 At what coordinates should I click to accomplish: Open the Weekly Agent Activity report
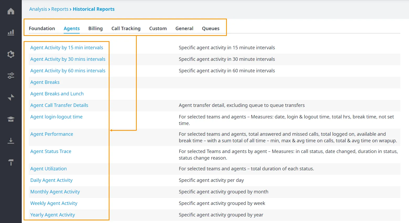tap(54, 203)
